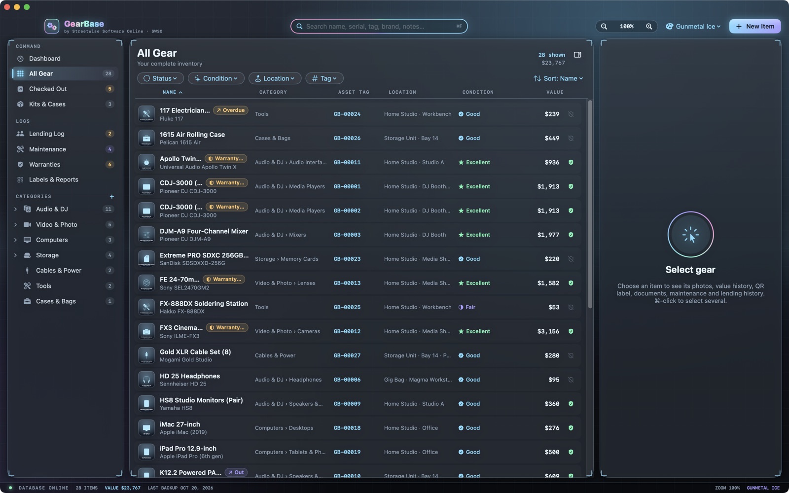Image resolution: width=789 pixels, height=493 pixels.
Task: Open Checked Out in the sidebar
Action: (65, 89)
